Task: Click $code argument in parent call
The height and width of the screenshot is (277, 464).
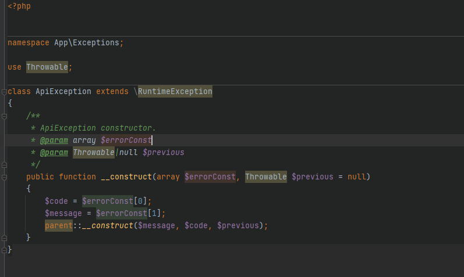Action: coord(196,226)
